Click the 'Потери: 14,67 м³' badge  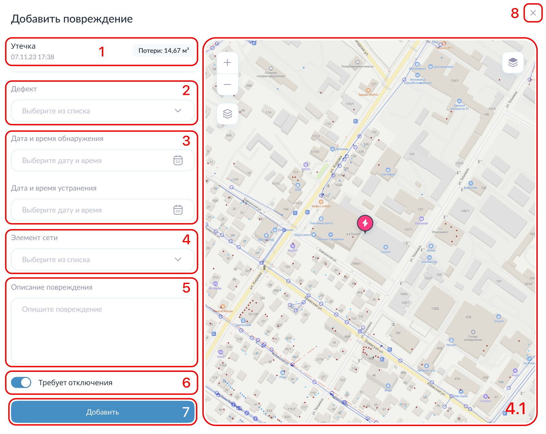coord(163,51)
